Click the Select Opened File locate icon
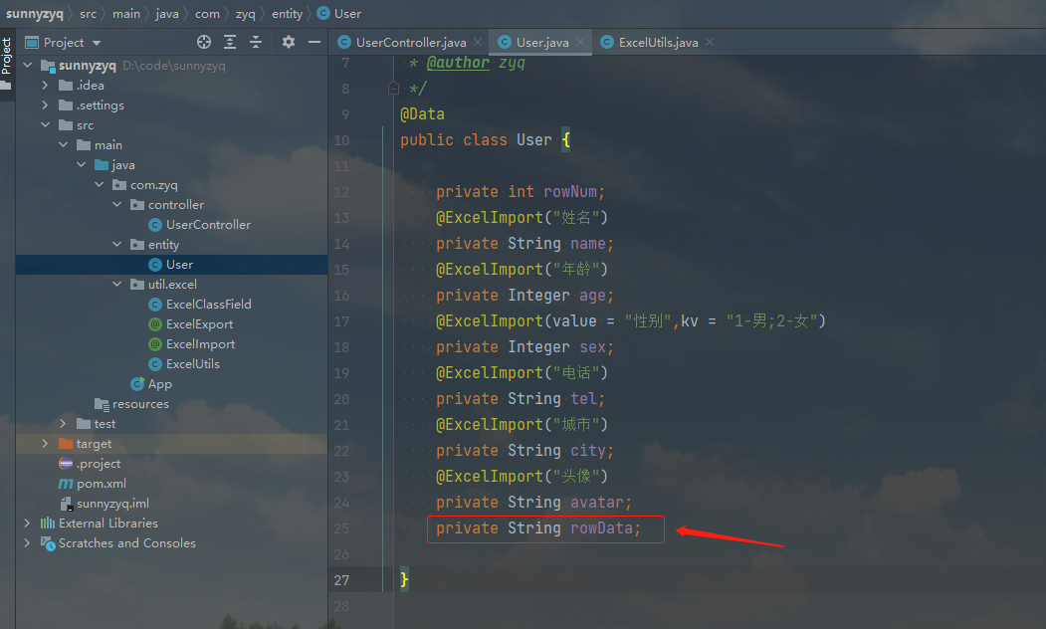Image resolution: width=1046 pixels, height=629 pixels. click(x=204, y=42)
